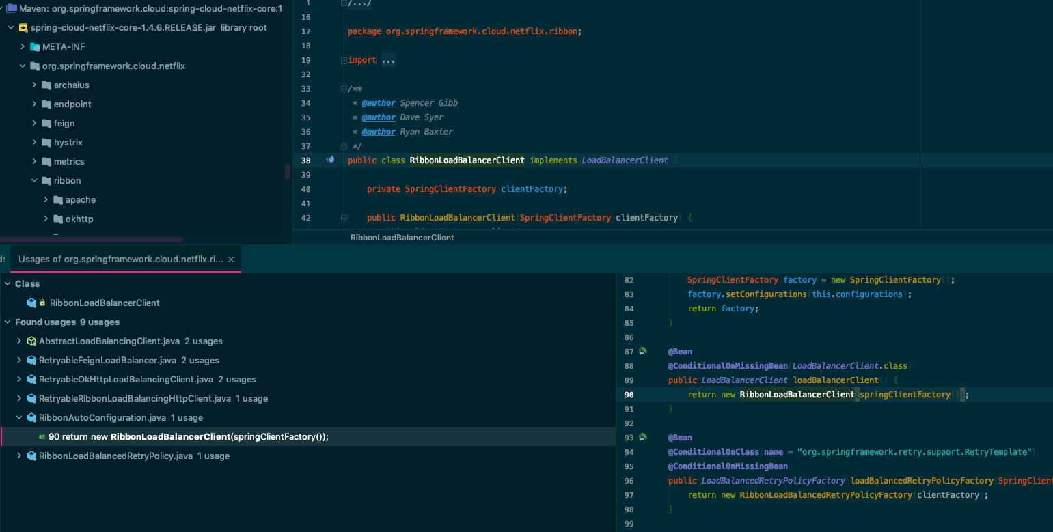Collapse the ribbon package
1053x532 pixels.
pyautogui.click(x=34, y=181)
